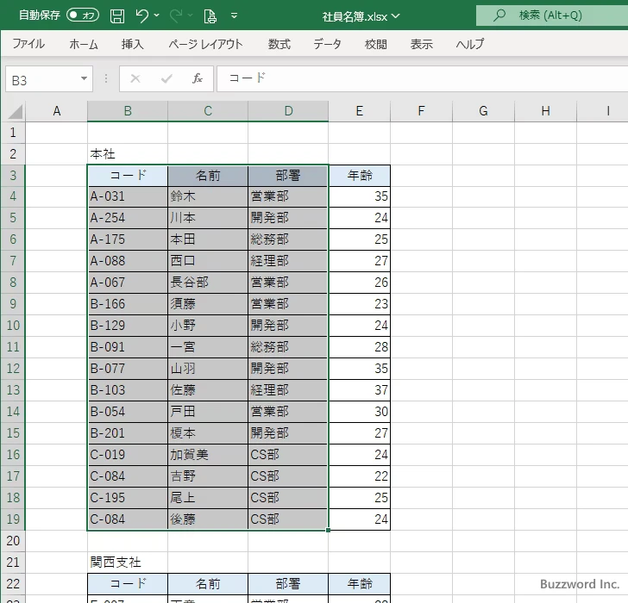Select column G header
This screenshot has width=628, height=603.
tap(483, 111)
